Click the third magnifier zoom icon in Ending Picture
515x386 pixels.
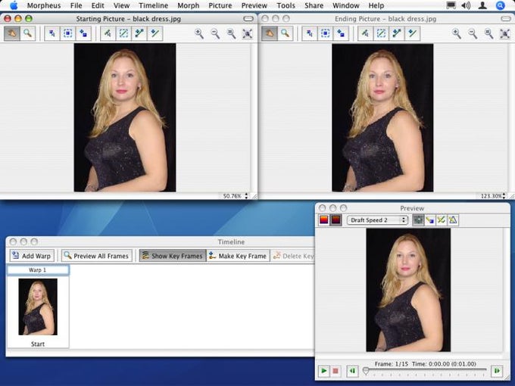pos(488,33)
